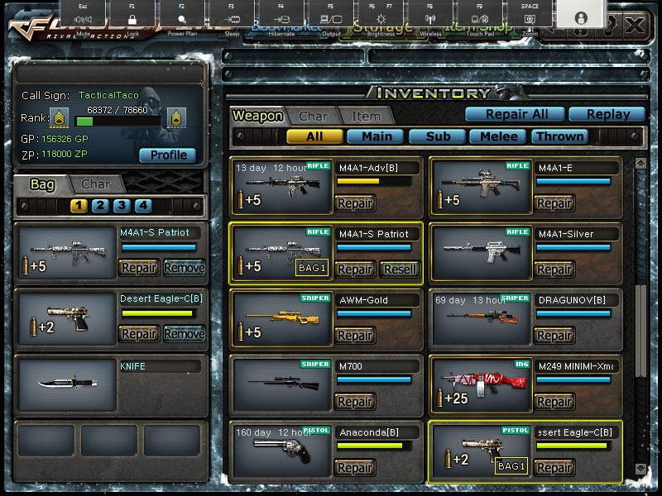662x496 pixels.
Task: Select bag slot 2
Action: 100,206
